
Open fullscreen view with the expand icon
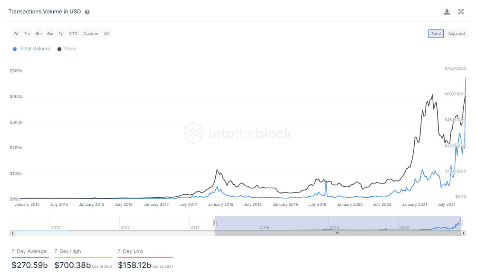point(461,12)
